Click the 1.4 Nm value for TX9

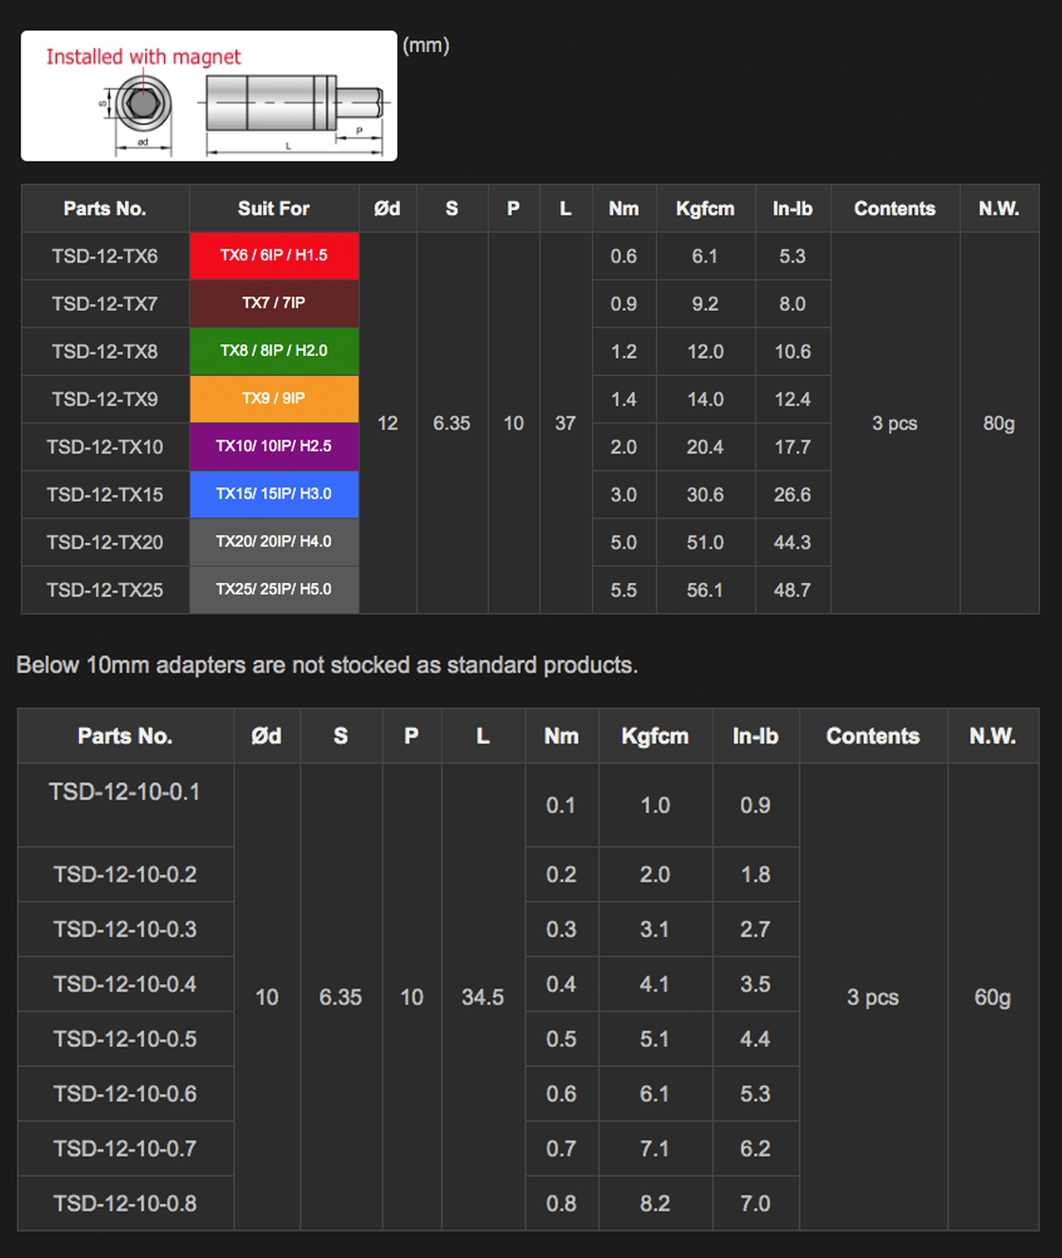tap(624, 400)
